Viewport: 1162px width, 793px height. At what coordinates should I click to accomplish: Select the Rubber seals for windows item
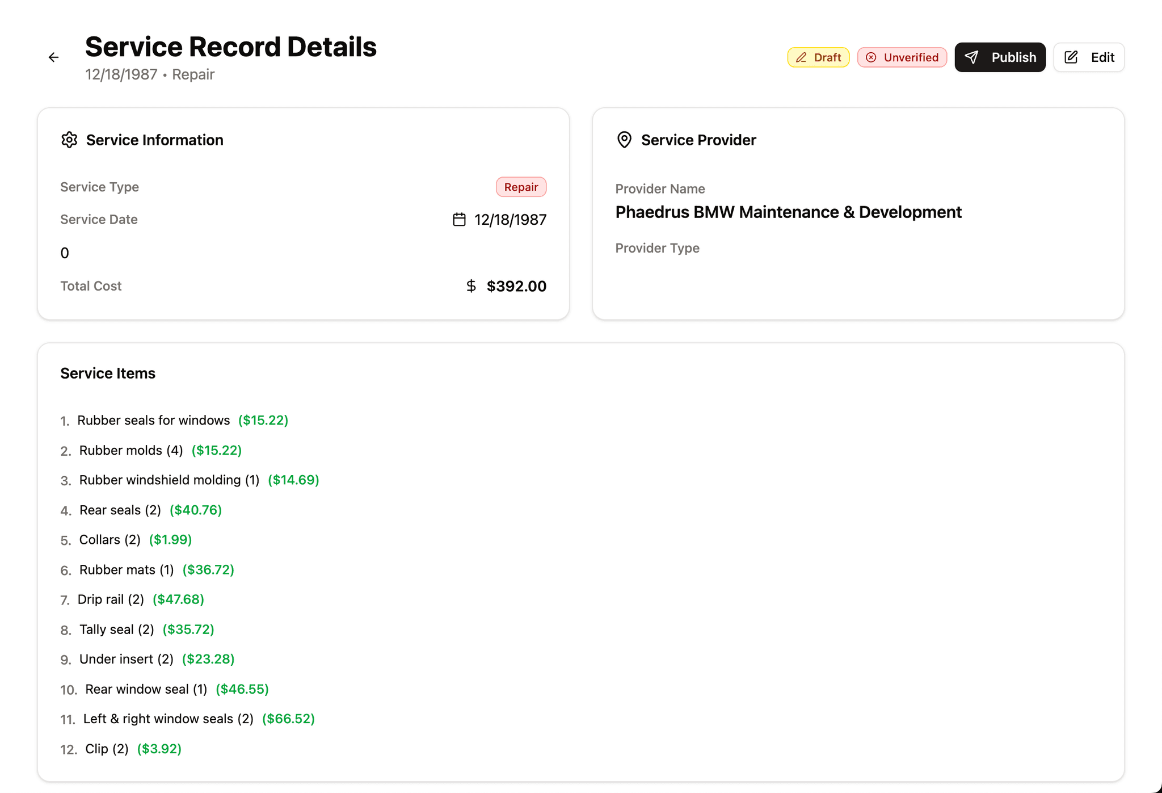[154, 421]
